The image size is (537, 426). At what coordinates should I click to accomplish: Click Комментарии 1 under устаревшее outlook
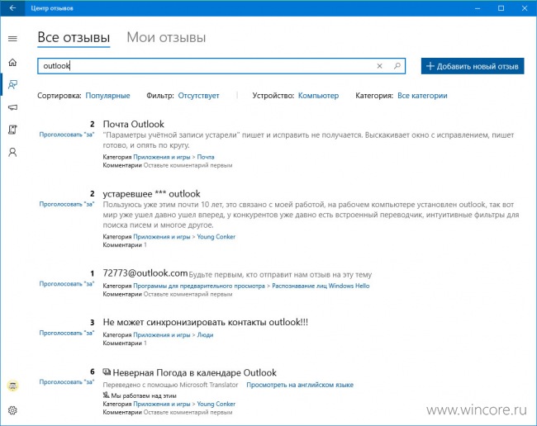click(x=125, y=245)
